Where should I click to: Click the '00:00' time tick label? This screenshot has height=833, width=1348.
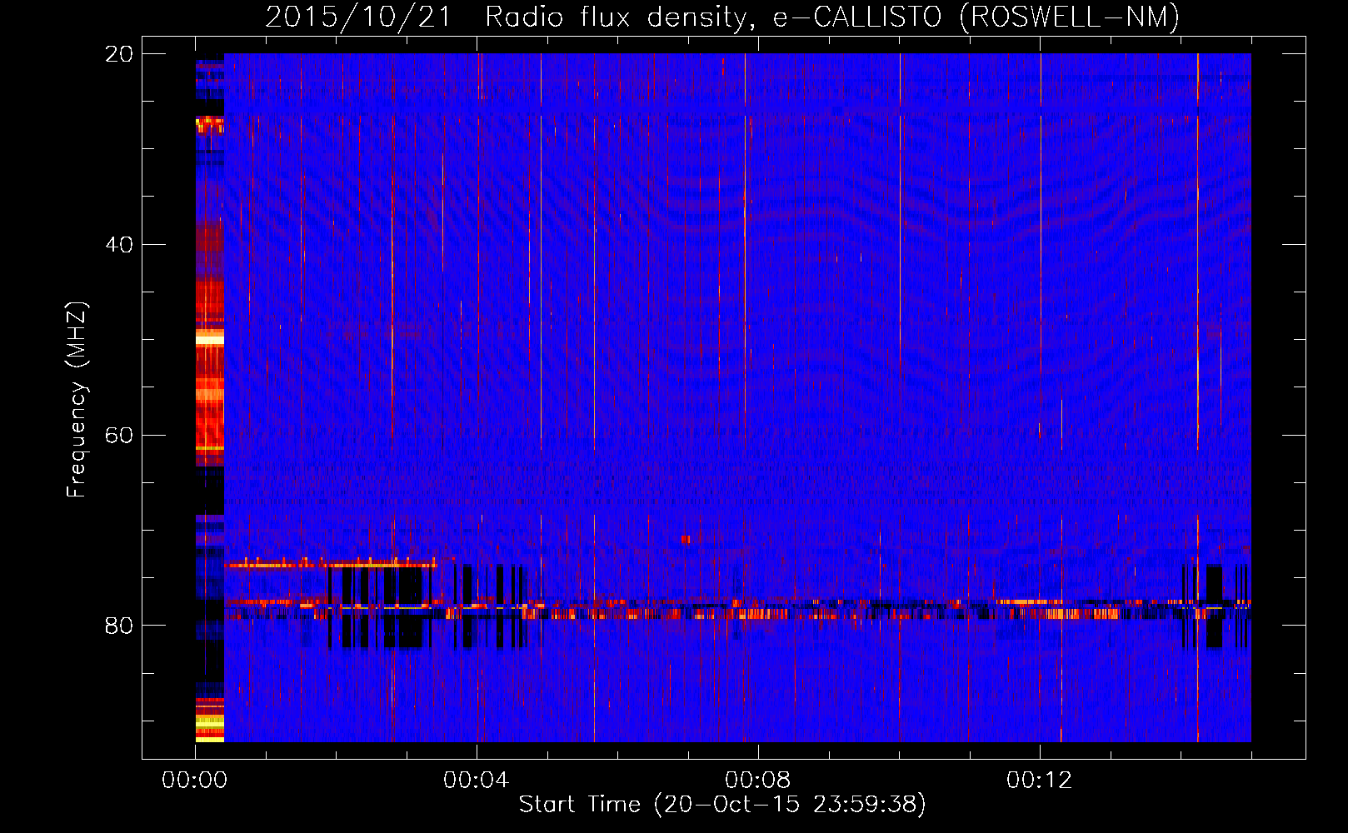[195, 781]
